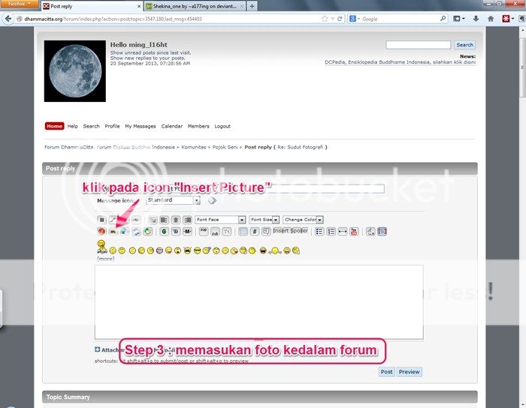Open the Message icon Standard dropdown

173,200
